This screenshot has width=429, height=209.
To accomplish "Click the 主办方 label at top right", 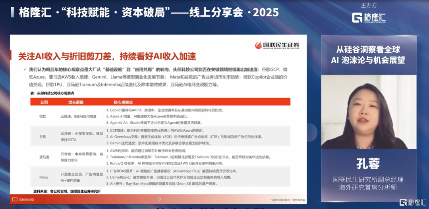I will [x=368, y=6].
